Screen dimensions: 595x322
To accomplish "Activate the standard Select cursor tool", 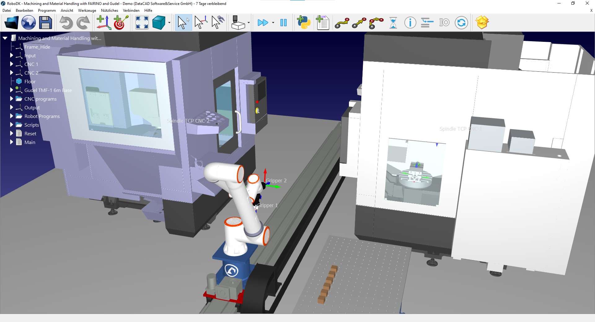I will (183, 23).
